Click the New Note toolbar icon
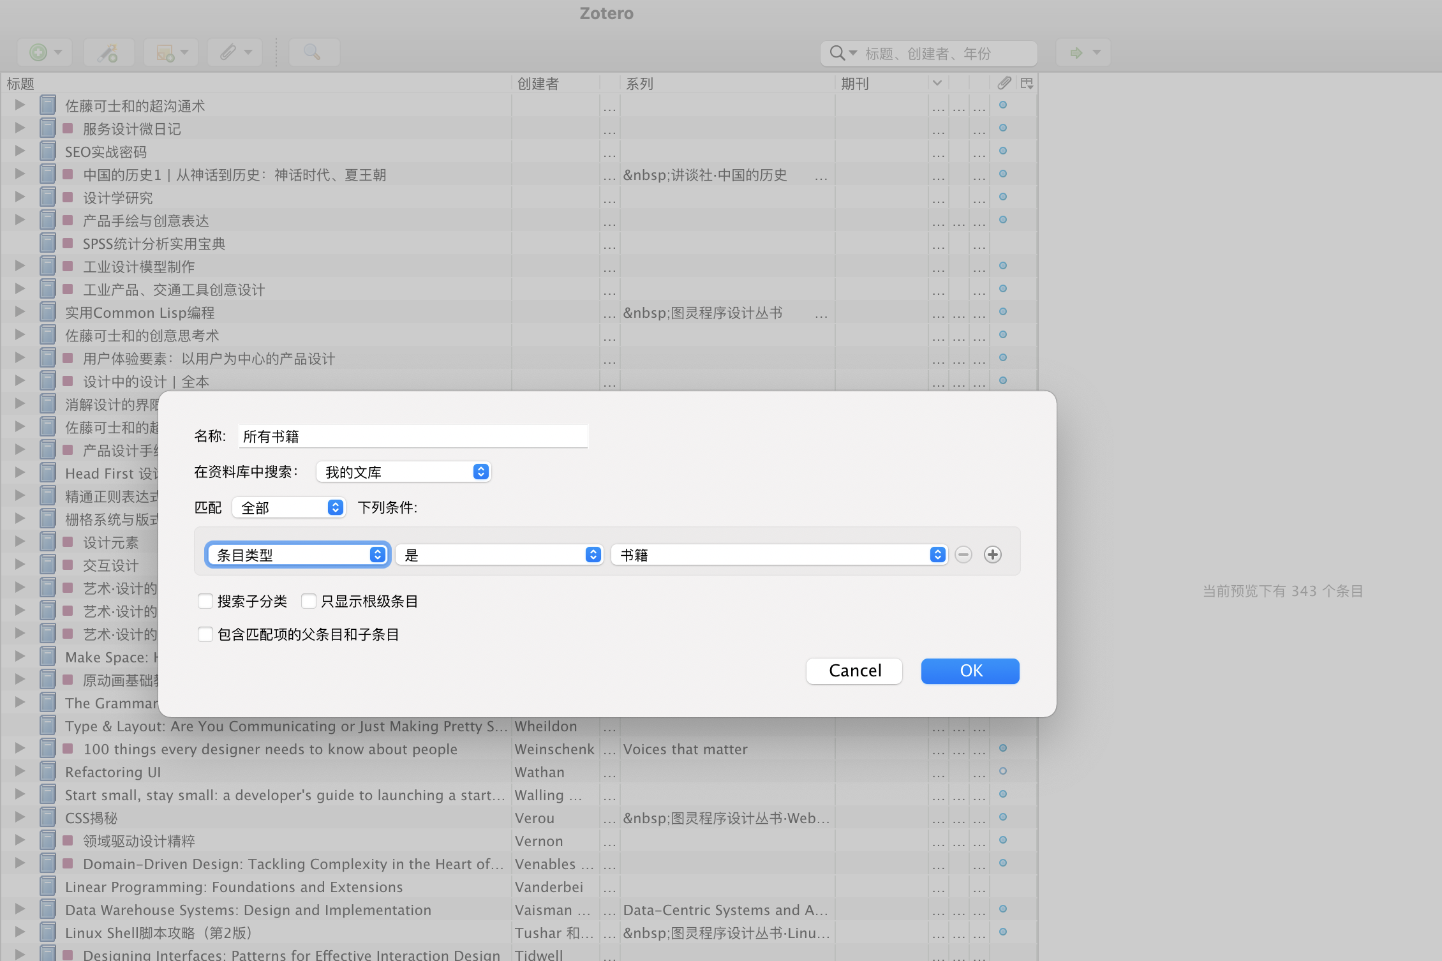1442x961 pixels. click(x=165, y=52)
